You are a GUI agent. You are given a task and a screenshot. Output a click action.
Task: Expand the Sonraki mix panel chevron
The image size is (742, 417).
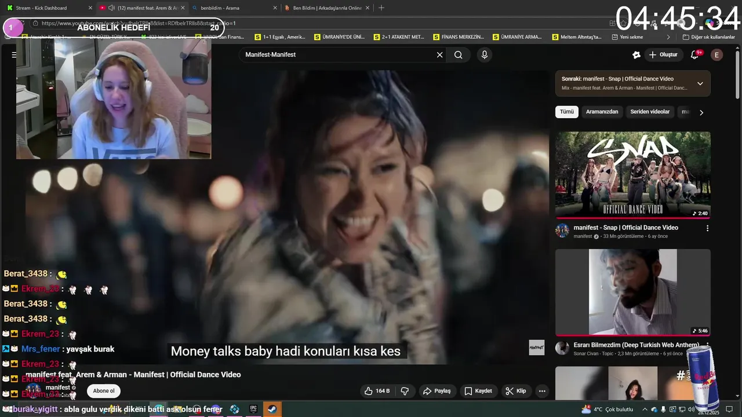click(700, 83)
